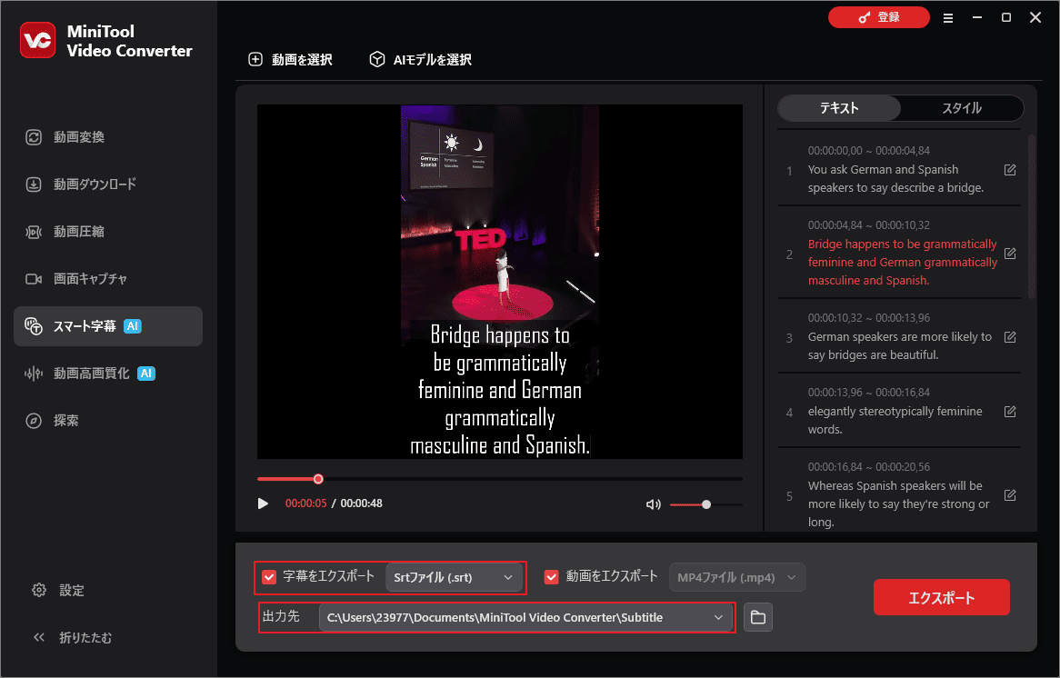Click timestamp 00:00:00,00 ~ 00:00:04,84
The height and width of the screenshot is (678, 1060).
869,151
